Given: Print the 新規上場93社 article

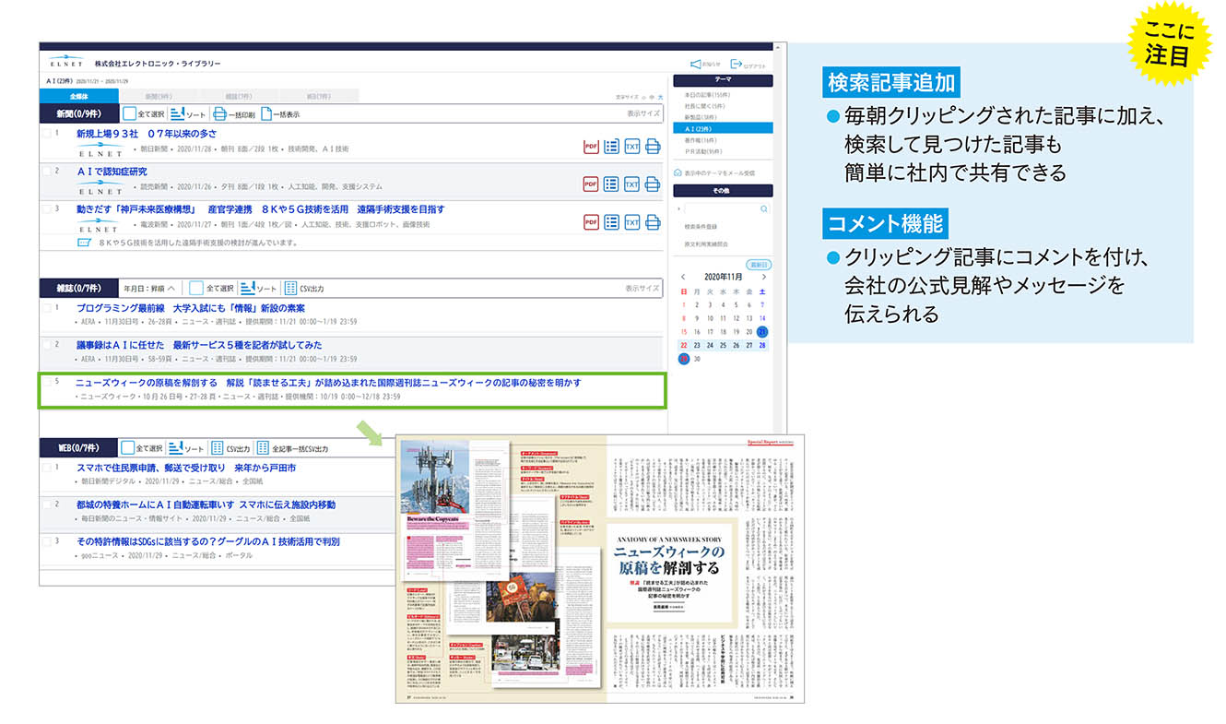Looking at the screenshot, I should click(653, 146).
